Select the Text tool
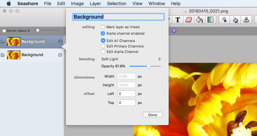This screenshot has width=257, height=136. pyautogui.click(x=178, y=20)
